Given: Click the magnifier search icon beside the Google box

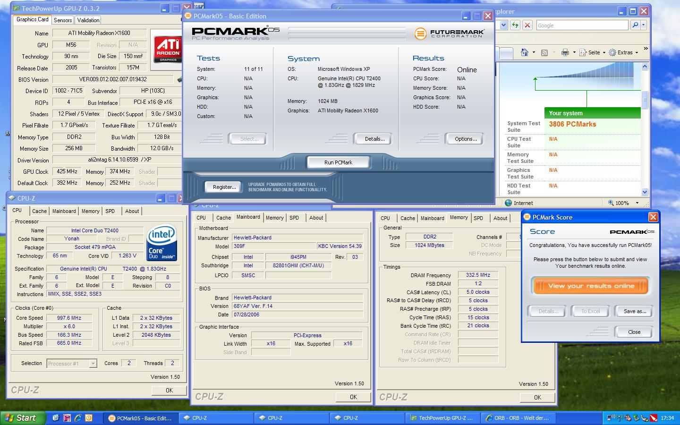Looking at the screenshot, I should [x=635, y=25].
